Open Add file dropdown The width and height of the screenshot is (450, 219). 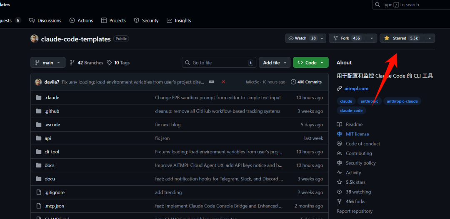tap(275, 62)
